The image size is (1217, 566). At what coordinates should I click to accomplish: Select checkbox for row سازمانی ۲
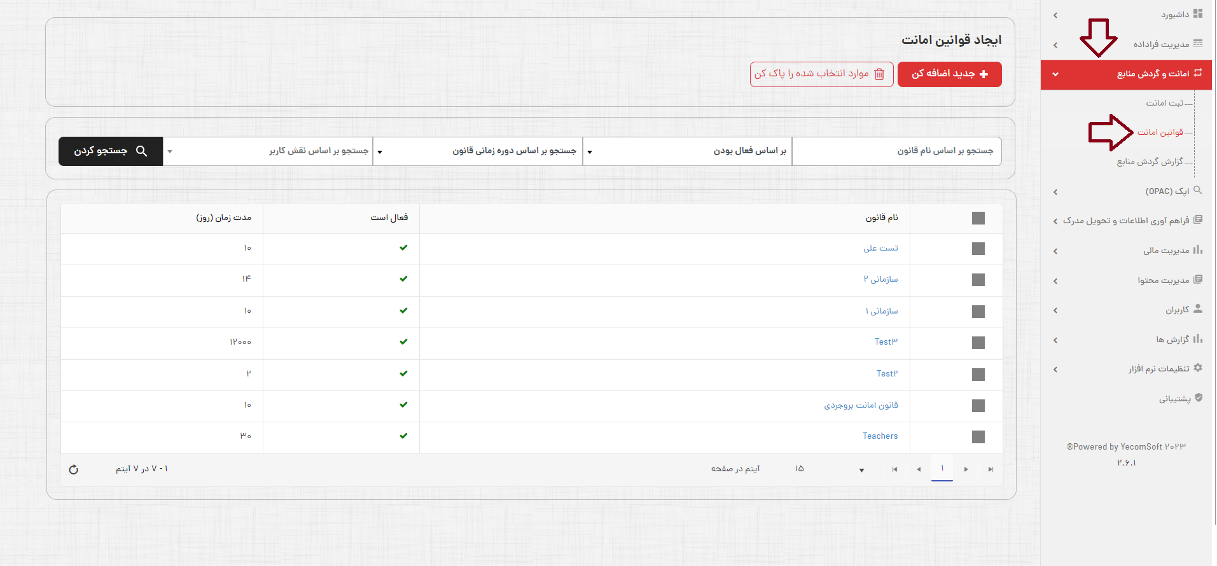[978, 280]
